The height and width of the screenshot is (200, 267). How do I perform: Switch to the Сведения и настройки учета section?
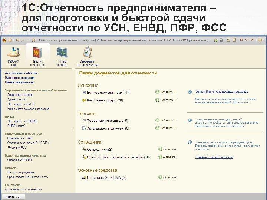(87, 56)
